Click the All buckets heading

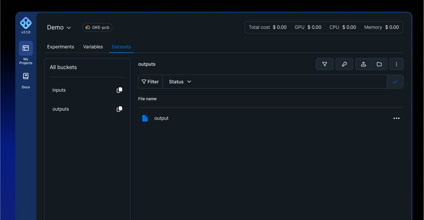click(x=63, y=67)
